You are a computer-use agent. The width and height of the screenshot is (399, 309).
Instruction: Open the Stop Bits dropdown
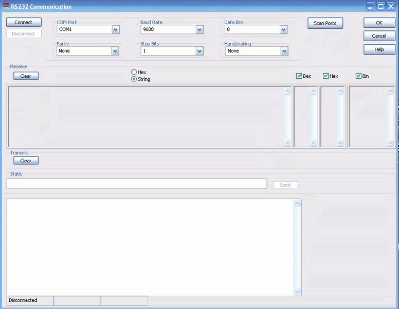[199, 51]
